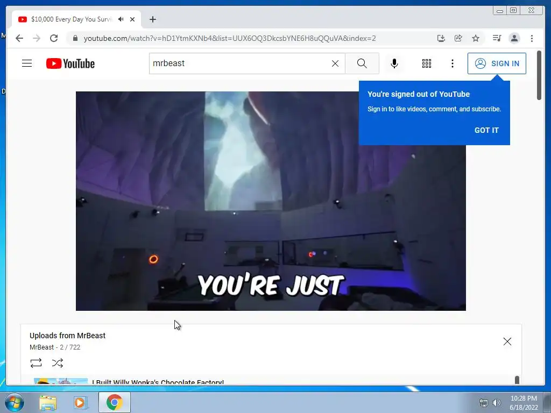Mute the tab via the speaker icon
551x413 pixels.
click(121, 19)
